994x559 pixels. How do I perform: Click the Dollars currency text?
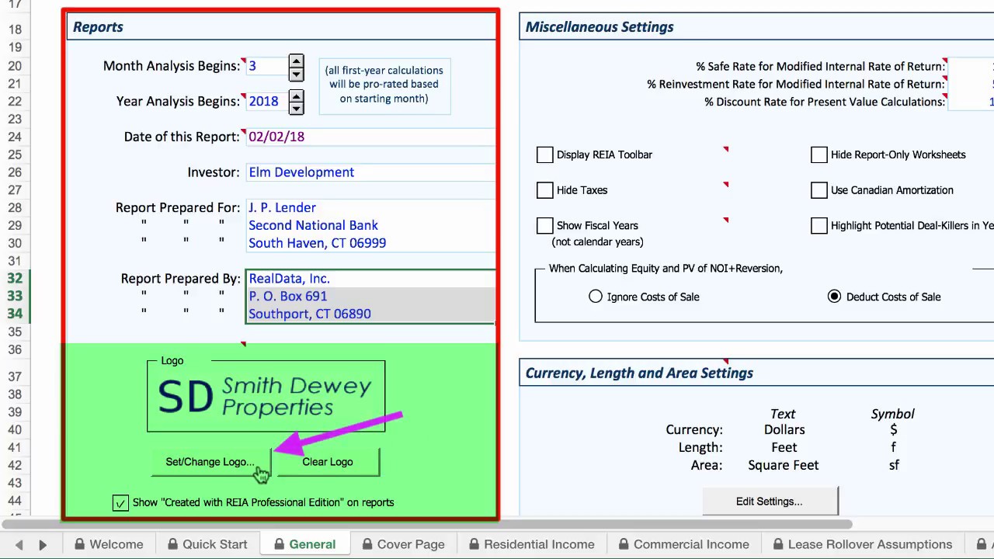[784, 430]
